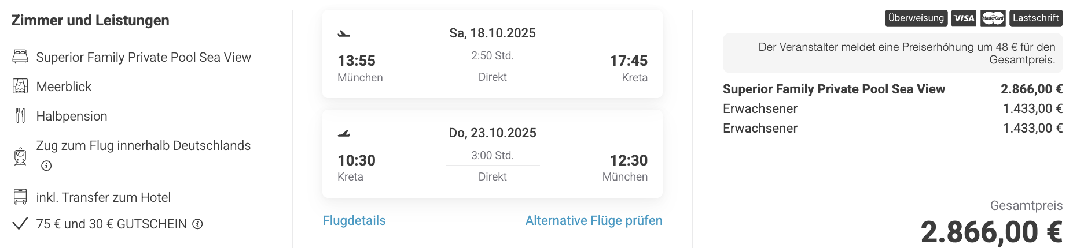The image size is (1073, 248).
Task: Click the Überweisung payment badge
Action: [x=916, y=18]
